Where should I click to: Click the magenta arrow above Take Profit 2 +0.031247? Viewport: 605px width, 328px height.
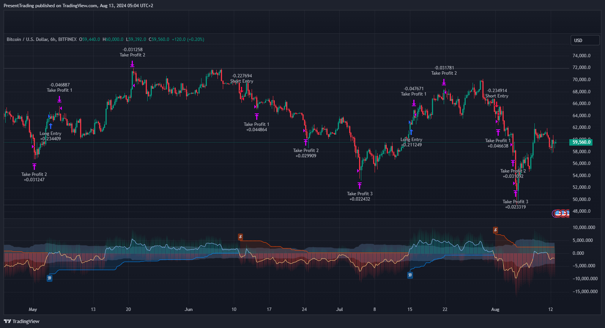click(x=34, y=166)
